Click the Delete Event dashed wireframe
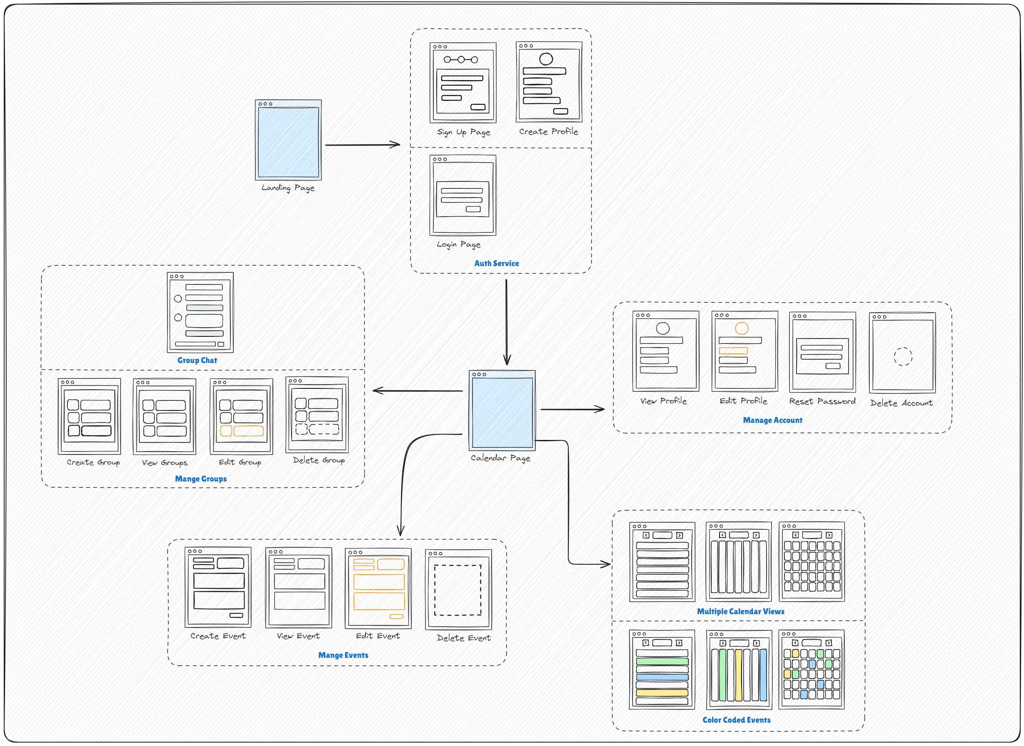This screenshot has width=1024, height=746. point(458,590)
